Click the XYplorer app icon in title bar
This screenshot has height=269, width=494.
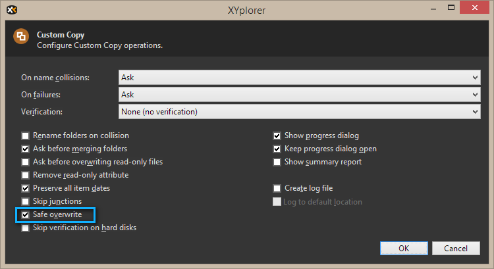[x=12, y=10]
